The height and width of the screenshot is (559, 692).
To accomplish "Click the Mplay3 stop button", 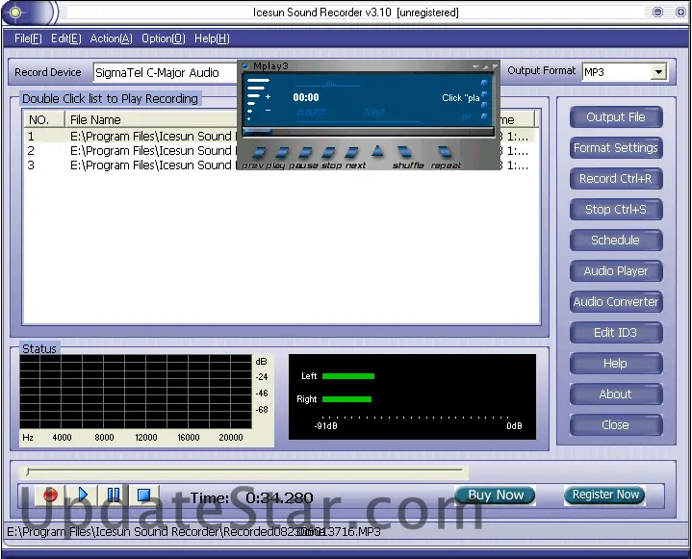I will pos(329,153).
